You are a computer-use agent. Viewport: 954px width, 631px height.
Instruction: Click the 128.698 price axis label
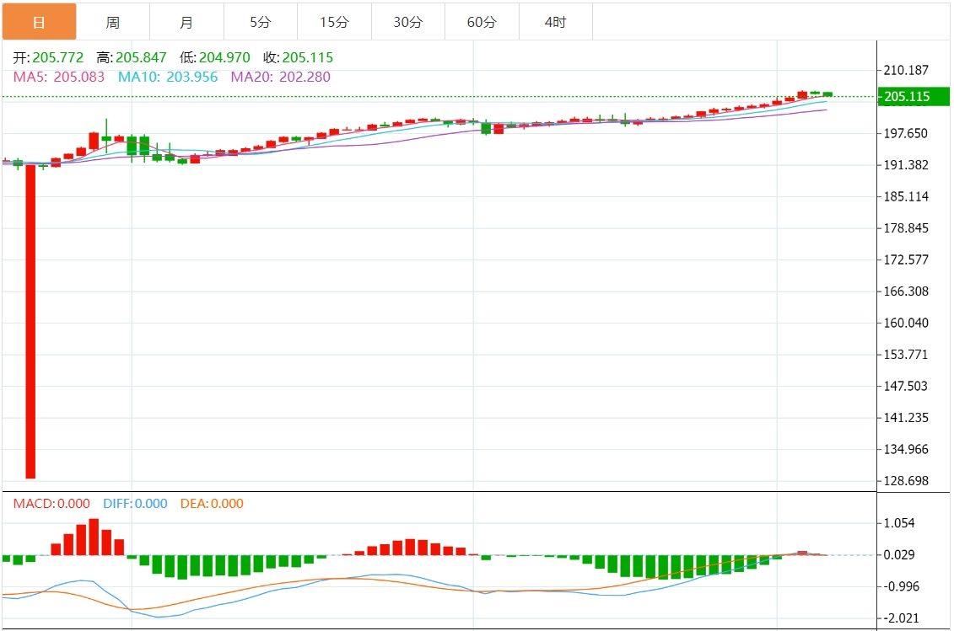coord(907,481)
